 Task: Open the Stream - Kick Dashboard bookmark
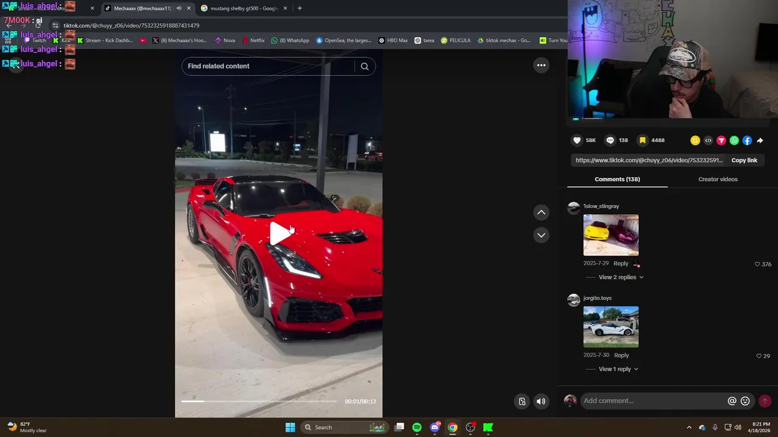point(105,41)
